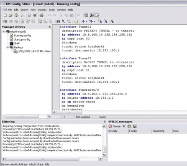187x166 pixels.
Task: Click the Undo arrow icon
Action: coord(49,15)
